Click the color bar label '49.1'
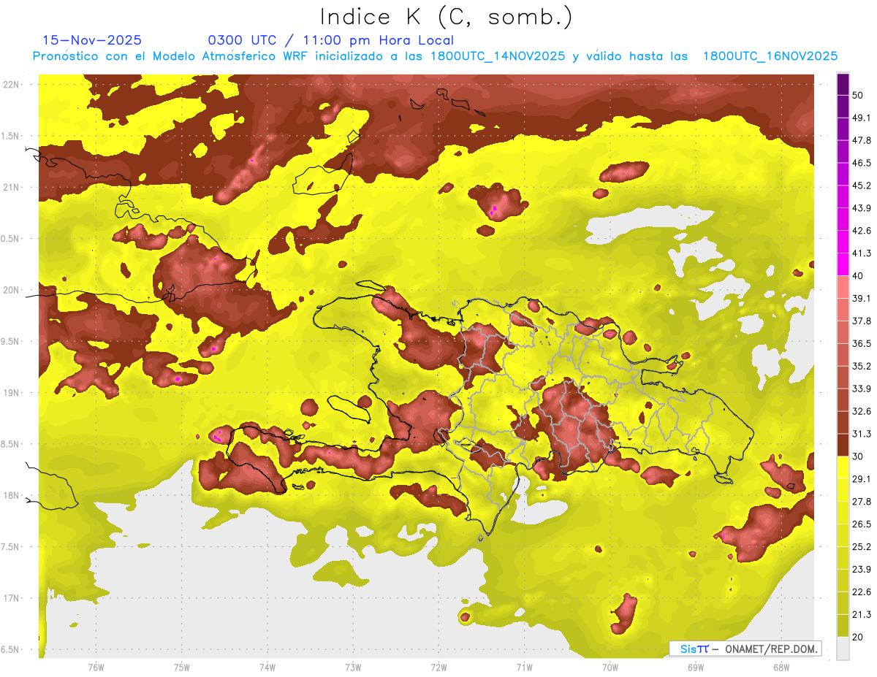877x677 pixels. point(861,118)
